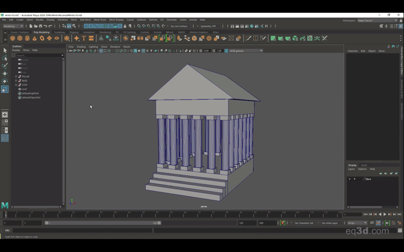The image size is (404, 252).
Task: Expand the PILLAR node in Outliner
Action: click(16, 76)
